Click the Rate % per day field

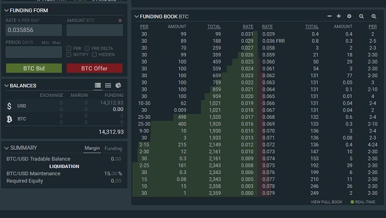pyautogui.click(x=34, y=30)
